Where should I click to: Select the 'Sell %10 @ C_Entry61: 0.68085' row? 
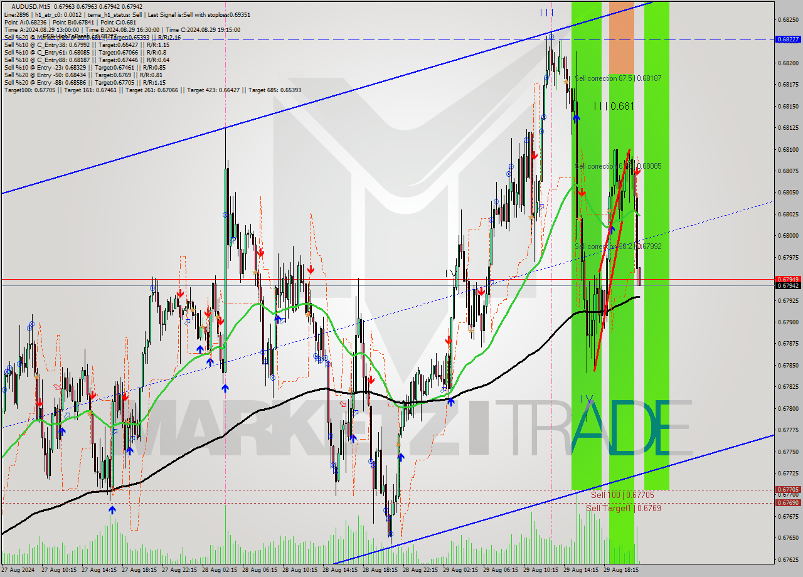(85, 52)
